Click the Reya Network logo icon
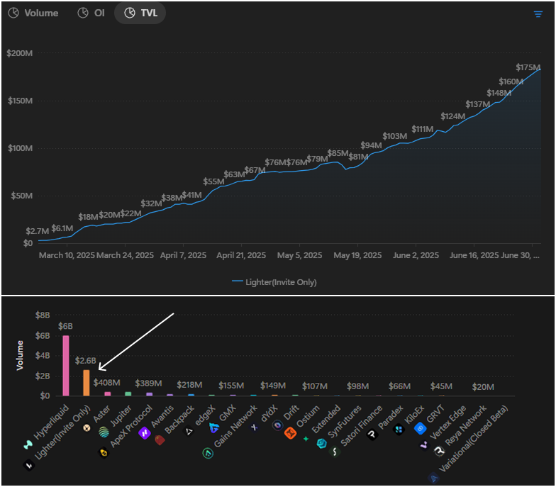Screen dimensions: 556x487 tap(440, 451)
